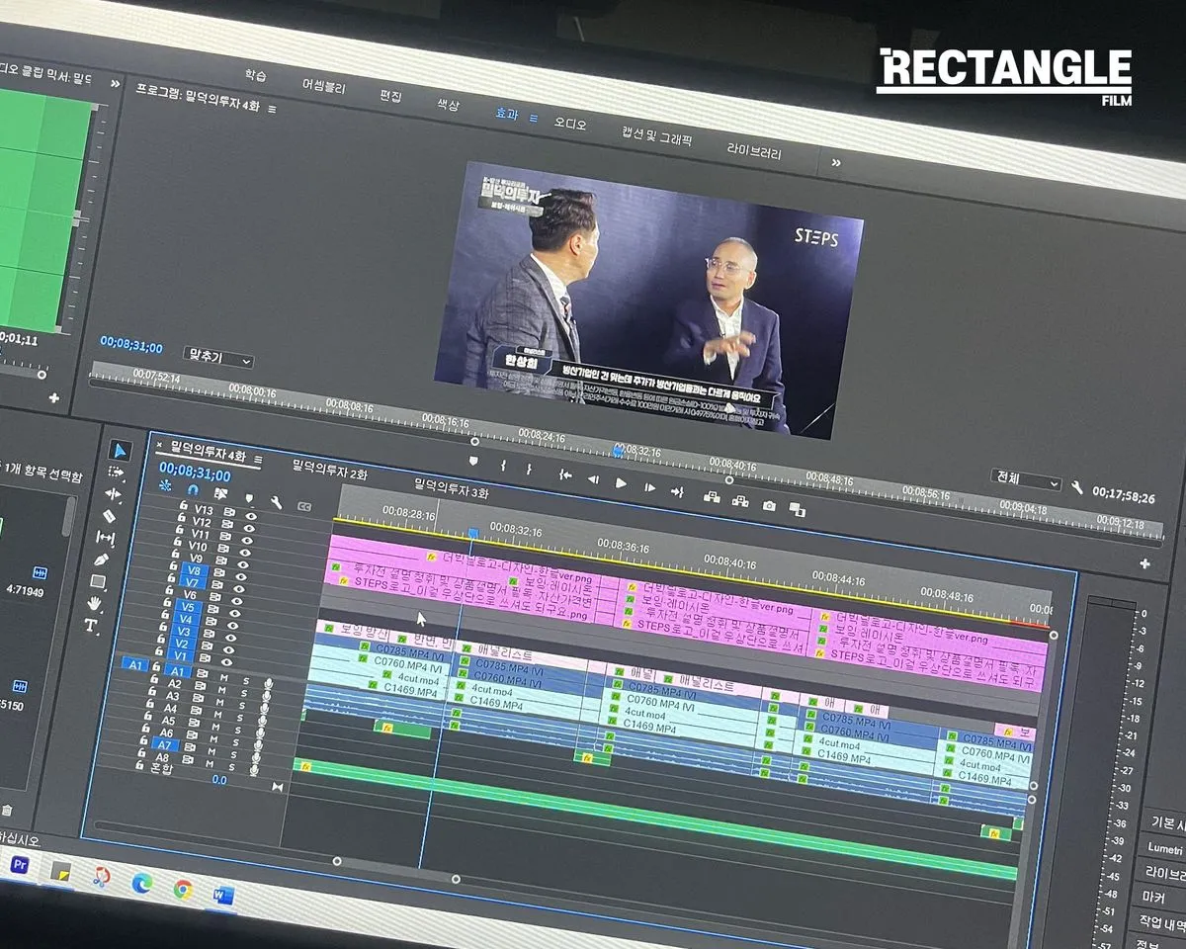Click Program monitor timecode 00;08;31;00
1186x949 pixels.
pos(130,345)
